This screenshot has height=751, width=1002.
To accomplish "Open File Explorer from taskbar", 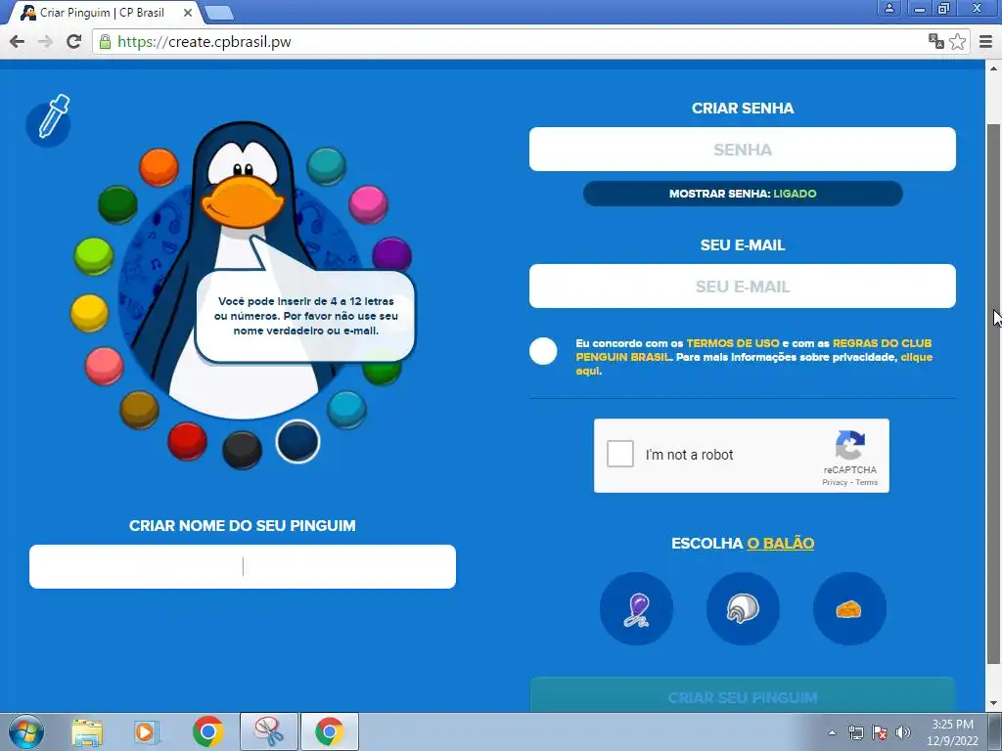I will (87, 731).
